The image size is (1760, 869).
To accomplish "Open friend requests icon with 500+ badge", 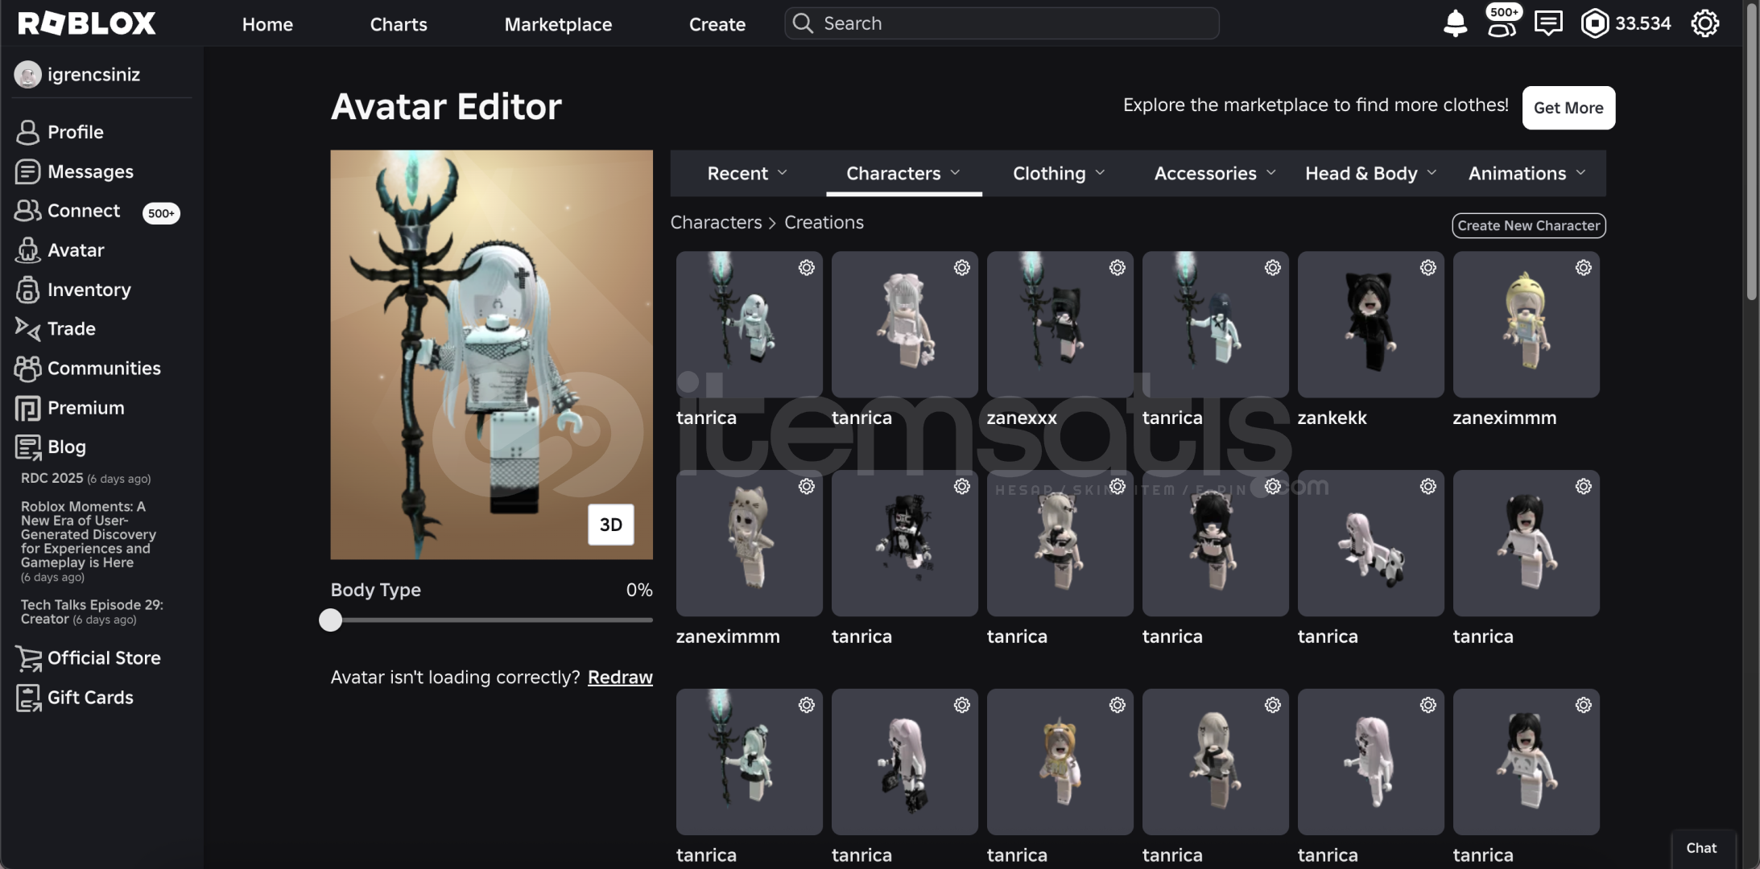I will point(1502,22).
